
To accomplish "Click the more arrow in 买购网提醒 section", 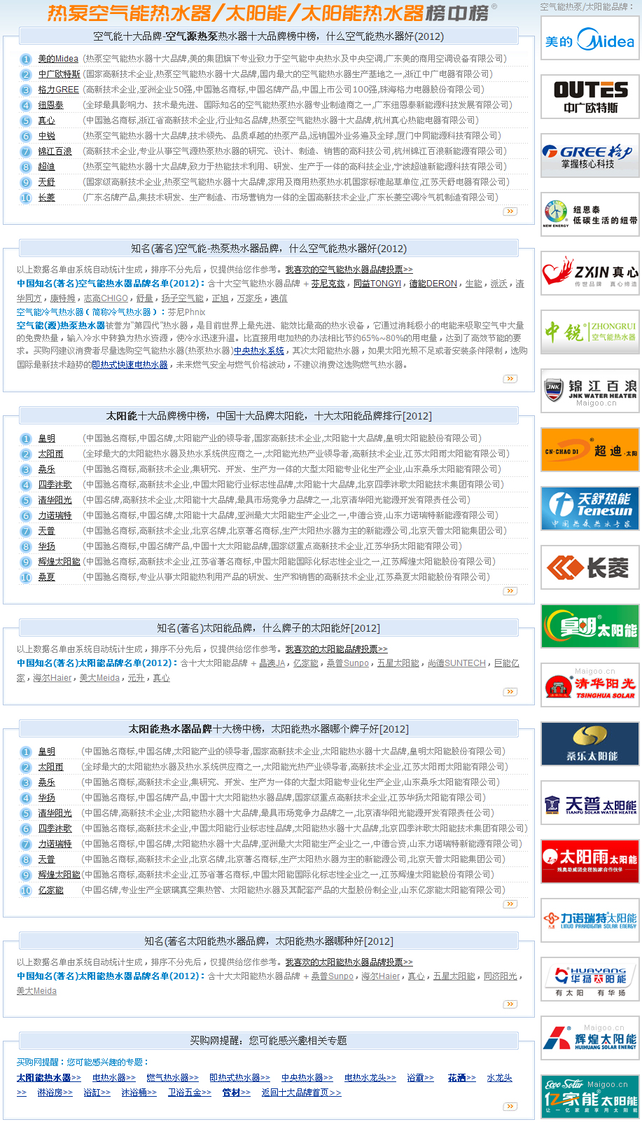I will pos(510,1107).
